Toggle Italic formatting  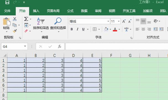77,29
